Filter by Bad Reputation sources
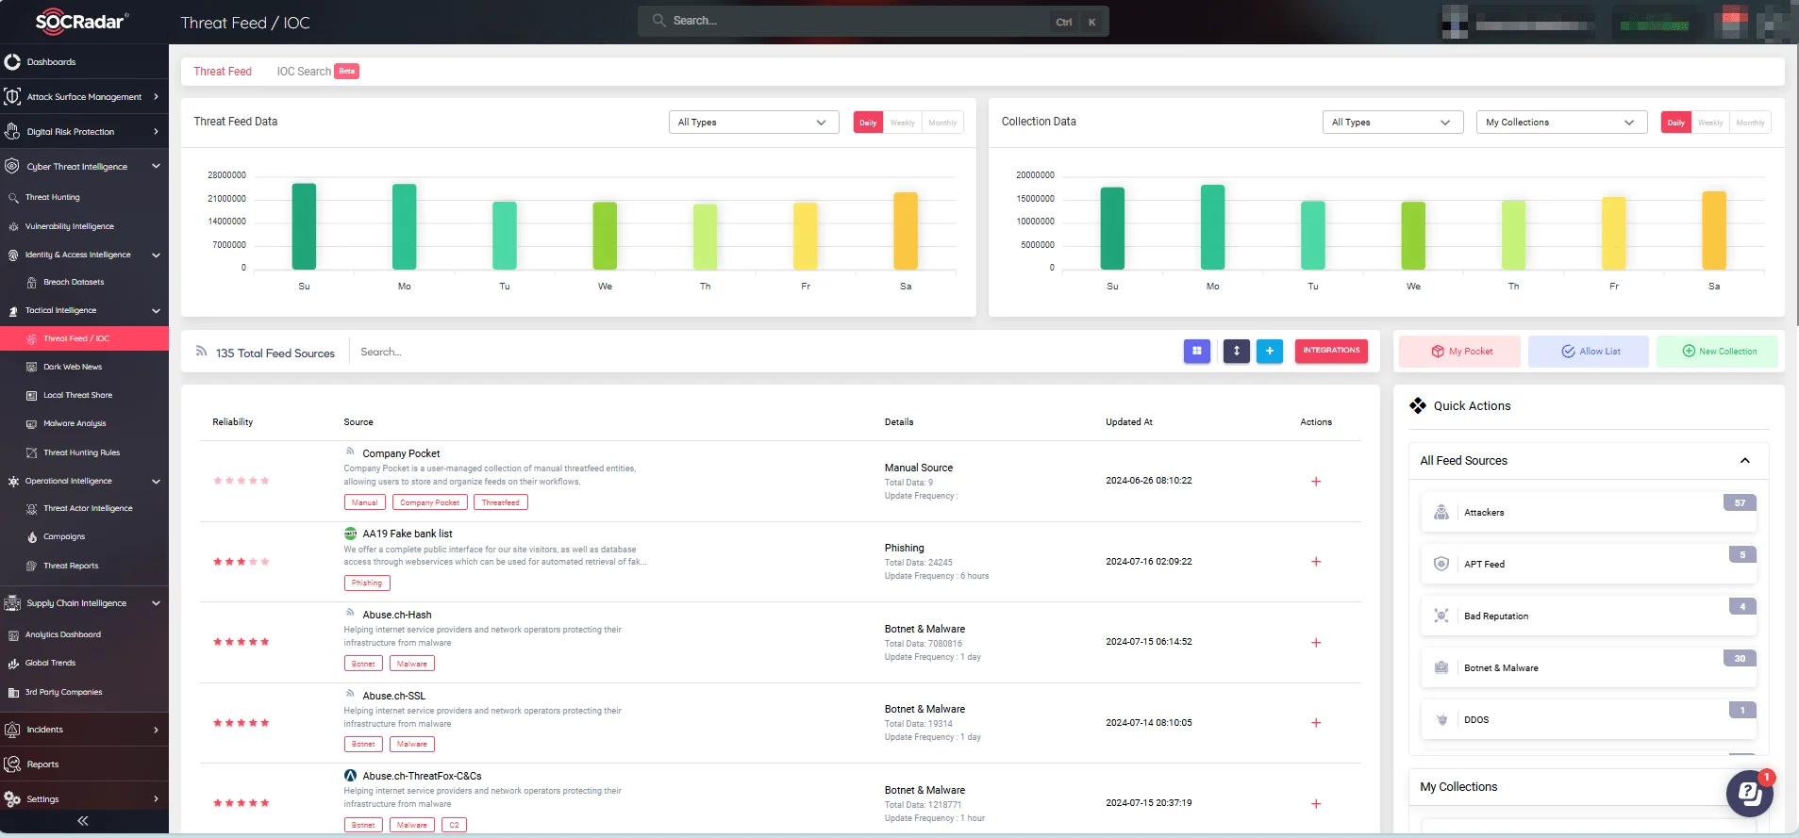The image size is (1799, 838). (x=1589, y=616)
